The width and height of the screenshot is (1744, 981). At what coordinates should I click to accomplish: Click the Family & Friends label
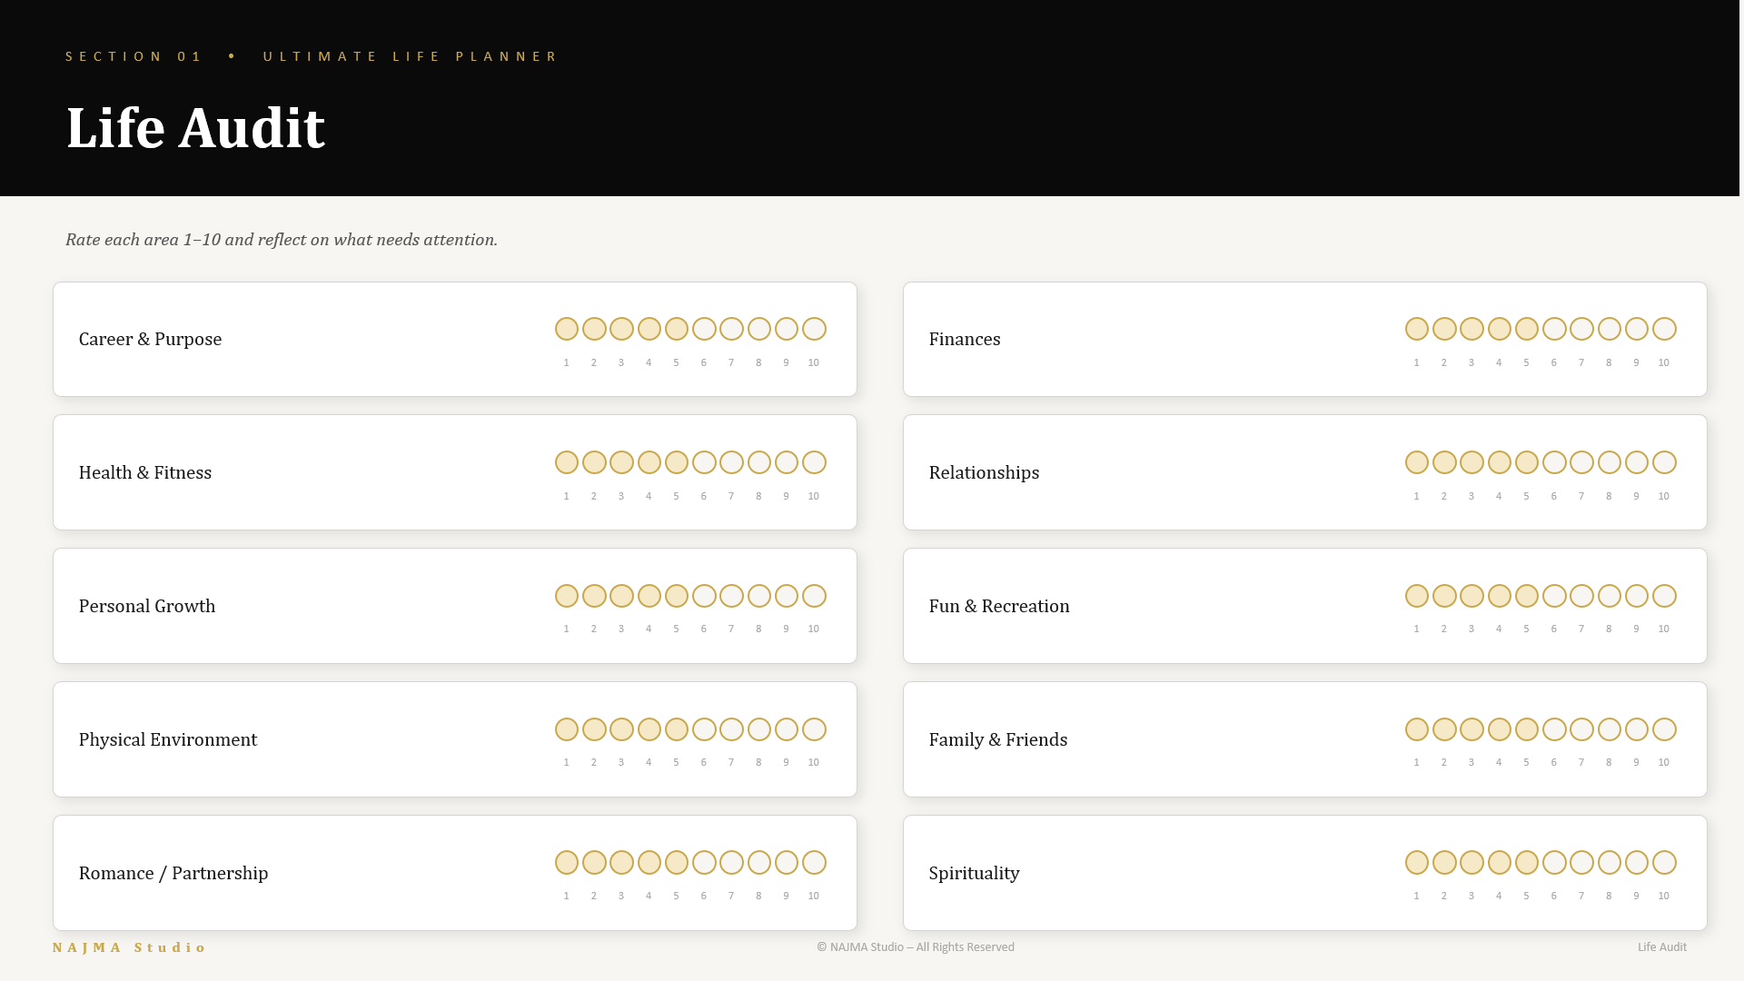click(998, 739)
